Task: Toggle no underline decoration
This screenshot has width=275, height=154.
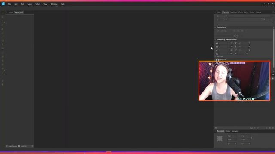Action: point(218,31)
